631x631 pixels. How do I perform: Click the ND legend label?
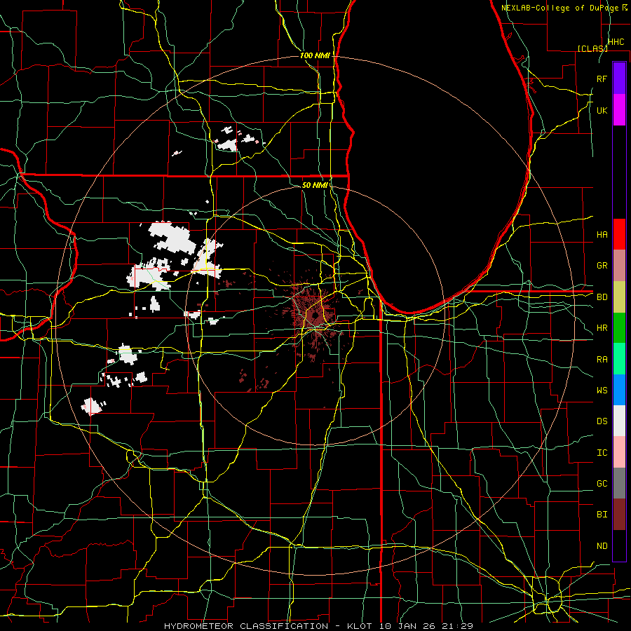coord(602,546)
